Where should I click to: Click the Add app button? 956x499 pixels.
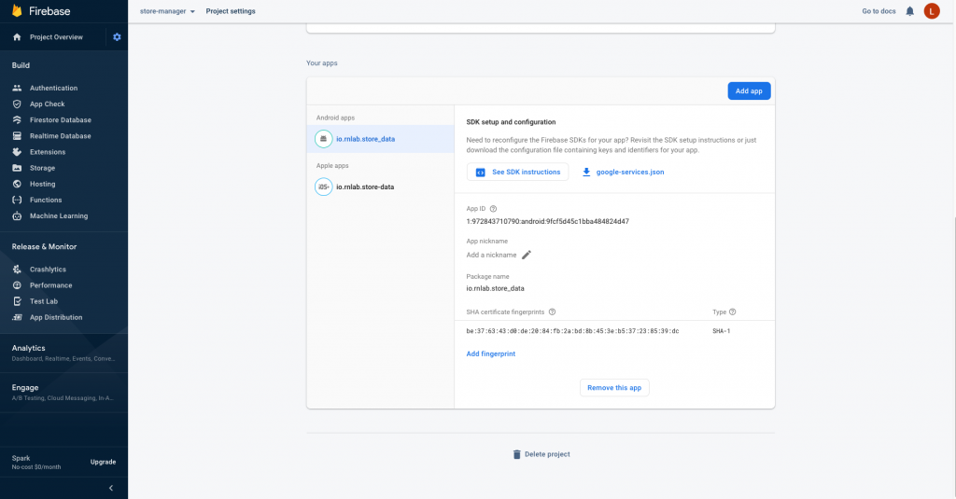point(749,90)
